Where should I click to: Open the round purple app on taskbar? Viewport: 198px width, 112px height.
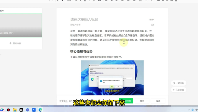point(28,110)
